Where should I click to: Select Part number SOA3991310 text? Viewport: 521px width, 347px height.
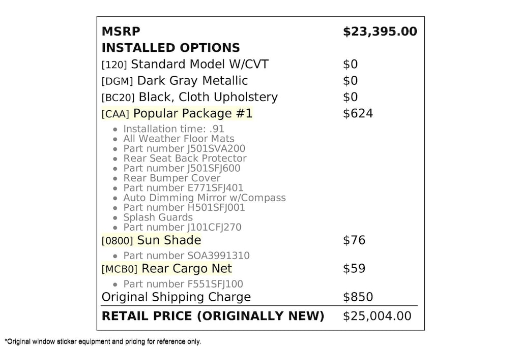click(186, 256)
